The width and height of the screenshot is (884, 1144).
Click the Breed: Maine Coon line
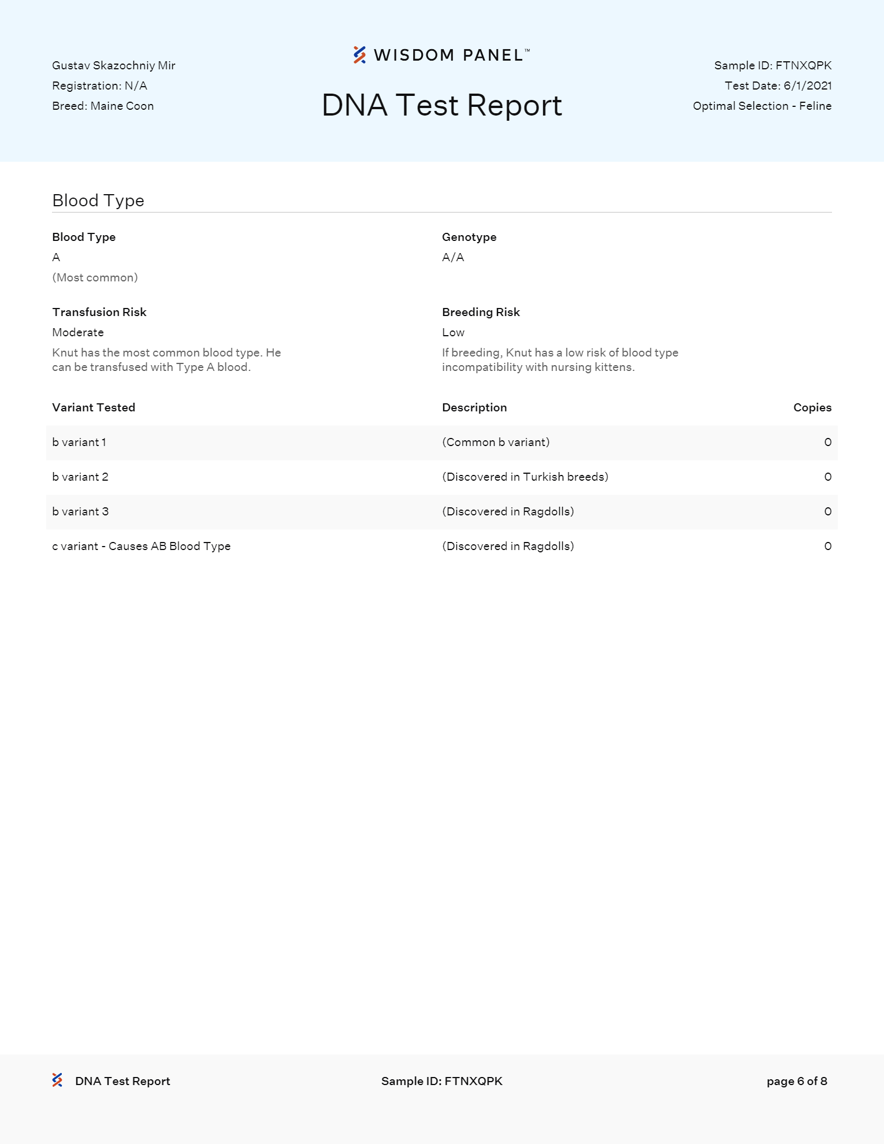[103, 106]
